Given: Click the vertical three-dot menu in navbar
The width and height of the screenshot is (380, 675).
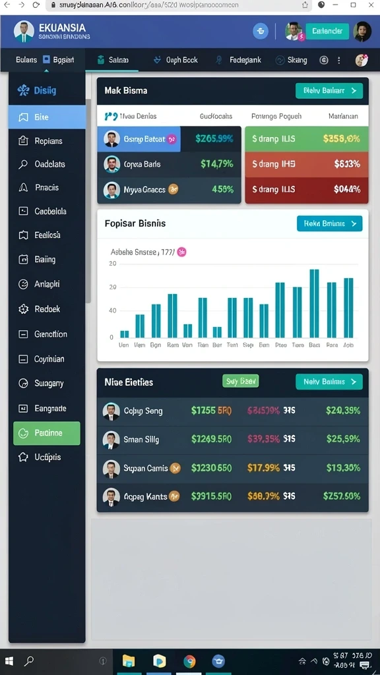Looking at the screenshot, I should coord(339,60).
